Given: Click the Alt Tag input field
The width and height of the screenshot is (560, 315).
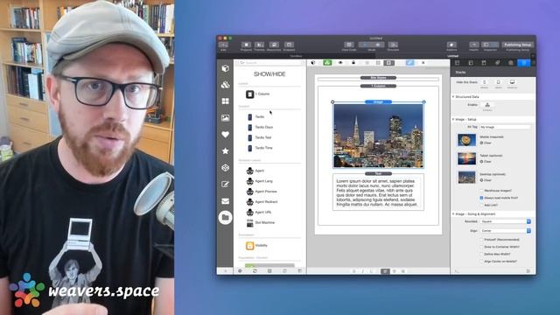Looking at the screenshot, I should 505,127.
